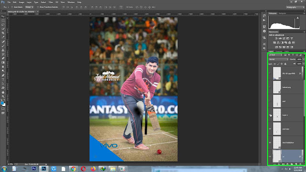Open the Image menu
Screen dimensions: 306x172
tap(21, 2)
